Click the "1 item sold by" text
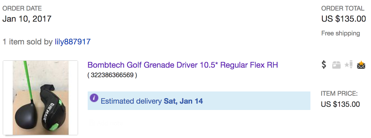This screenshot has height=138, width=371. tap(27, 42)
